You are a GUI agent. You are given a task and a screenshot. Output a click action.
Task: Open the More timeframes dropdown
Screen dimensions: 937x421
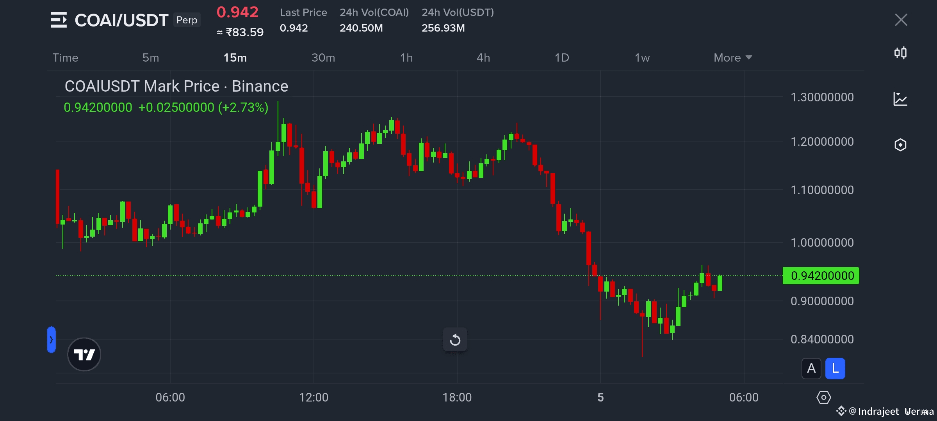point(732,58)
